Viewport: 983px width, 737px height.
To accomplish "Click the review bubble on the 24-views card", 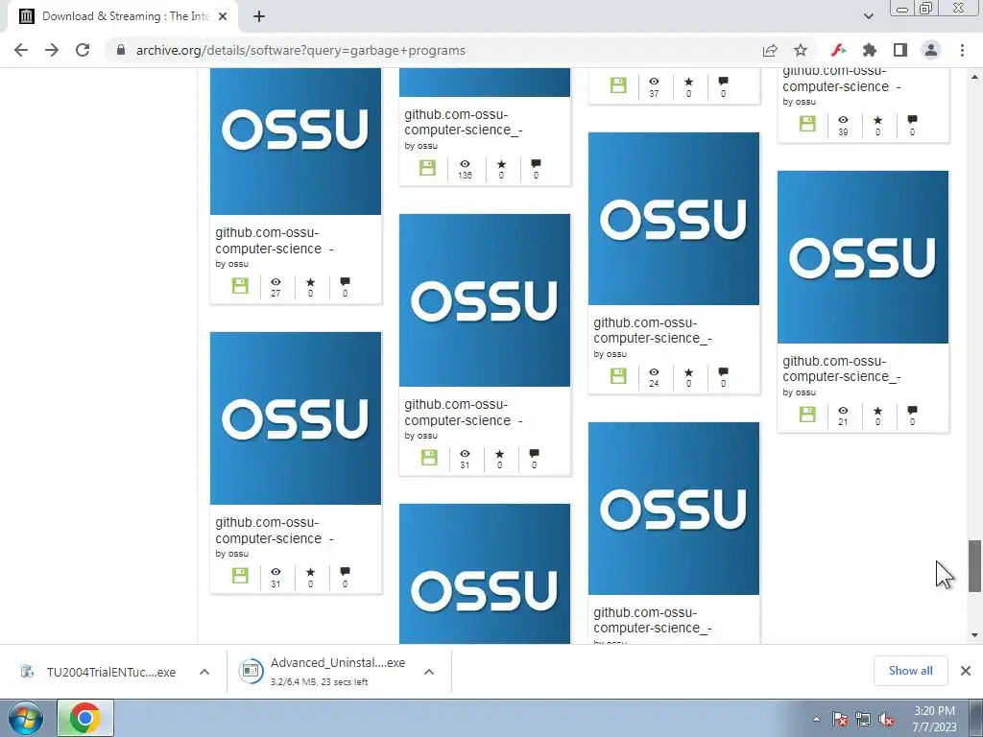I will [723, 372].
